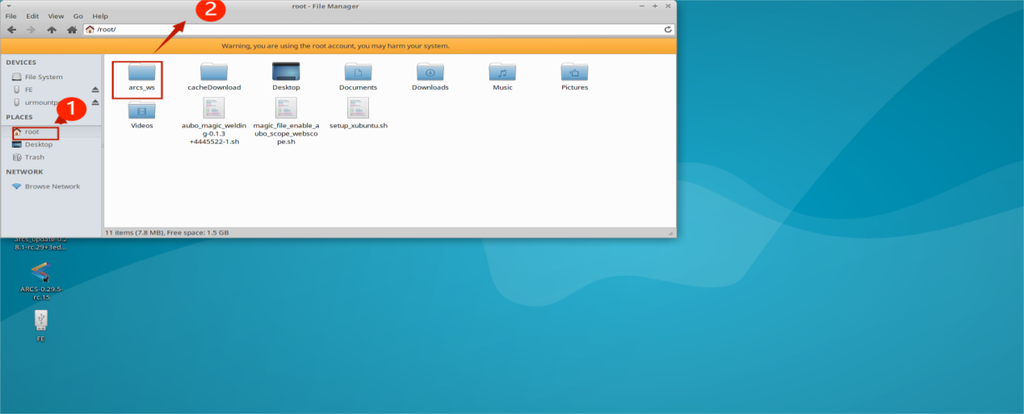Select the ARCS-0.29.5-rc.15 desktop shortcut
The image size is (1024, 414).
41,280
